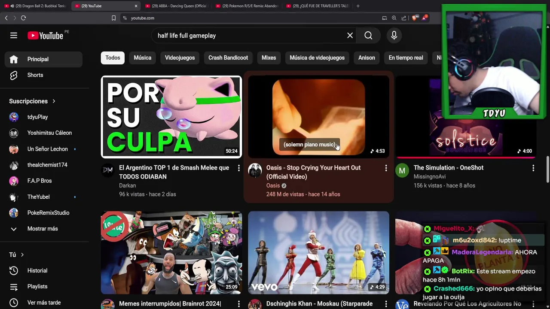Click the Brave shield icon

[415, 18]
